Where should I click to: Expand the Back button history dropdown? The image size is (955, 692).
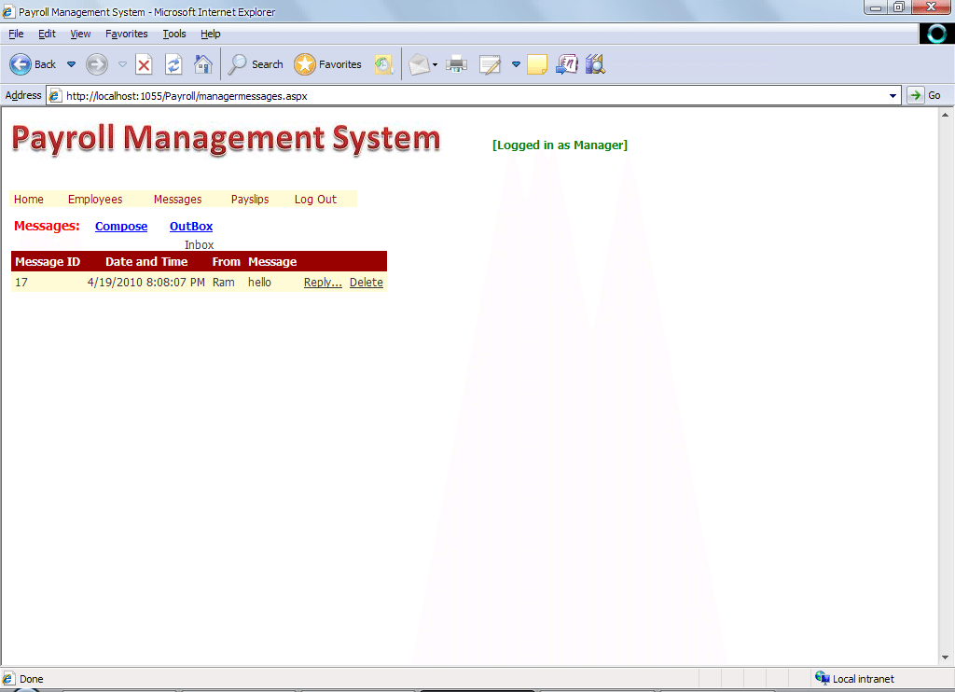(71, 64)
